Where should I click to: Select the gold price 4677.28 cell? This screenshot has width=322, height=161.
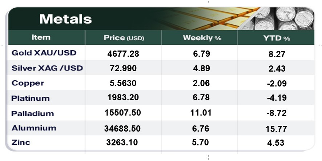coord(123,54)
